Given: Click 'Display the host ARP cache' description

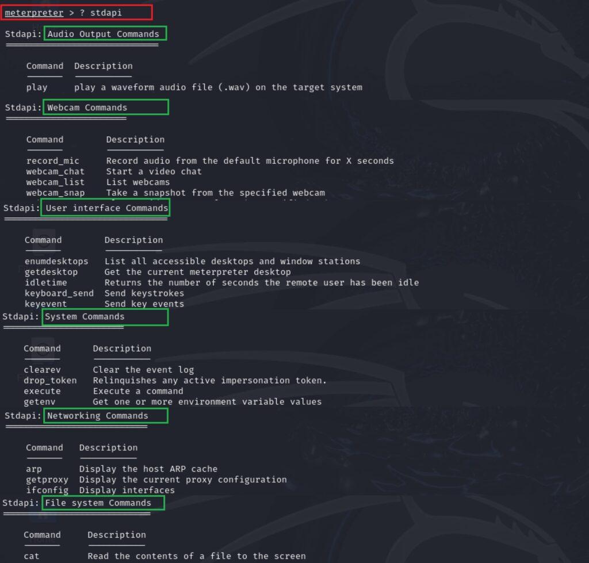Looking at the screenshot, I should click(x=148, y=469).
